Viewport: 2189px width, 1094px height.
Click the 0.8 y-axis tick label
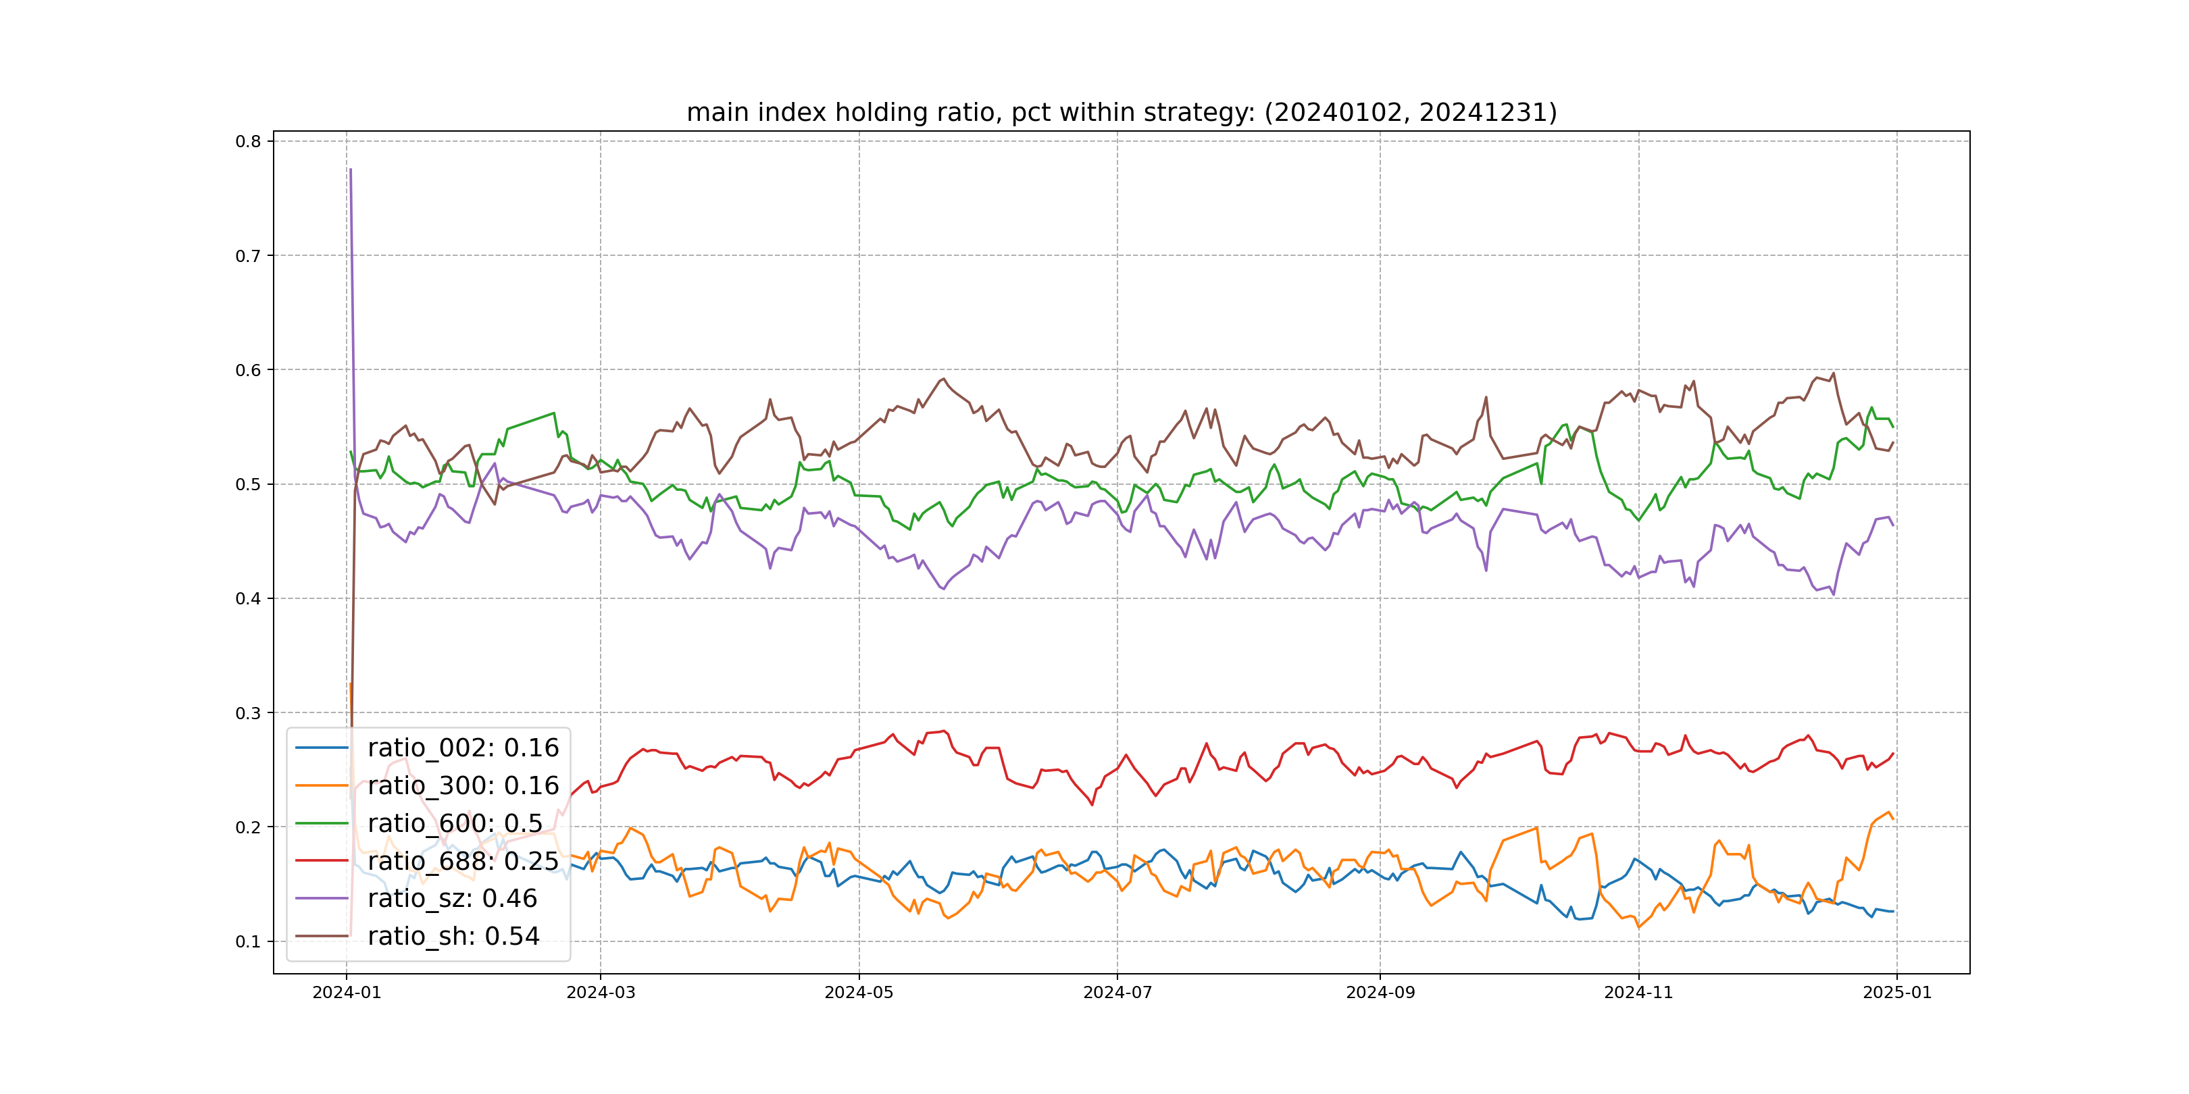point(248,142)
